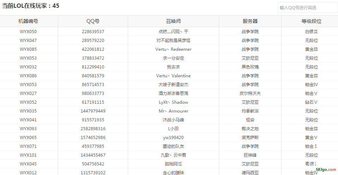Select server 皮尔特沃夫

tap(250, 93)
